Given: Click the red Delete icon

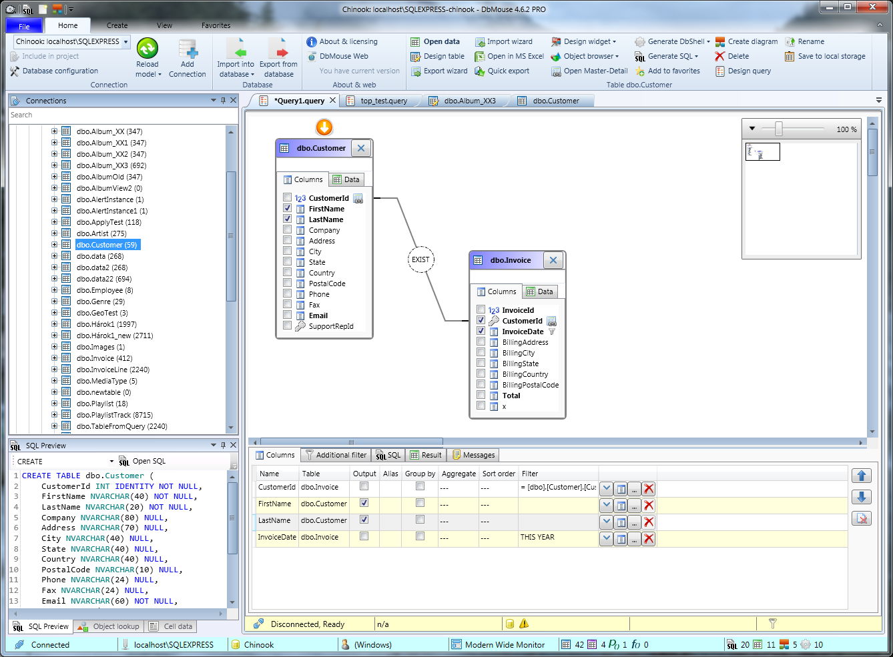Looking at the screenshot, I should coord(719,56).
